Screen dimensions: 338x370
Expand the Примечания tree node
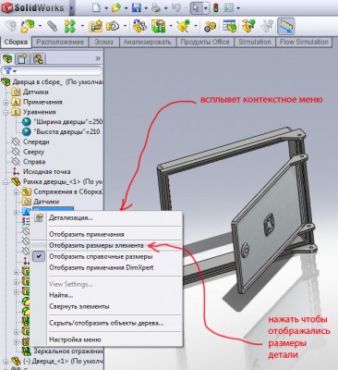tap(6, 102)
